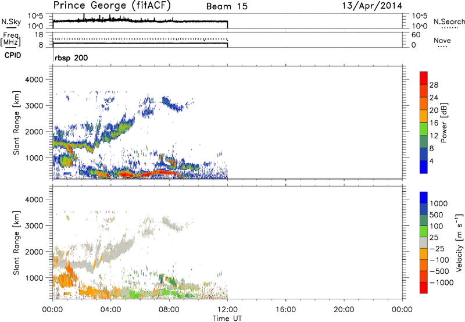465x322 pixels.
Task: Click the solid line sample under N.Sky
Action: point(11,27)
